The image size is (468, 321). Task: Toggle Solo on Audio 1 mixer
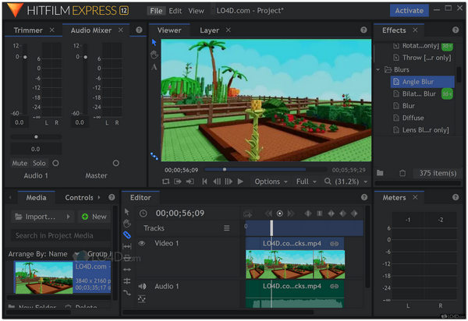39,163
